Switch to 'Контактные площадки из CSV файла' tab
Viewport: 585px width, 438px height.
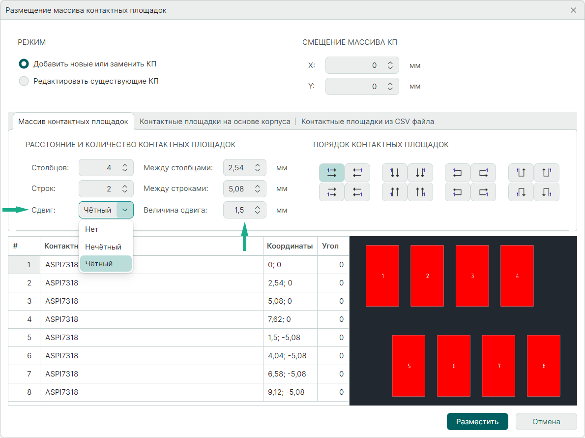(367, 122)
